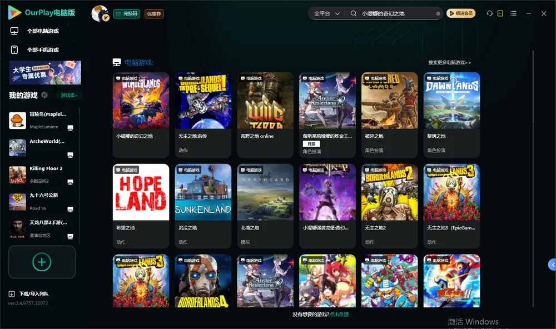Click the results vertical scrollbar
The image size is (556, 329).
[533, 179]
